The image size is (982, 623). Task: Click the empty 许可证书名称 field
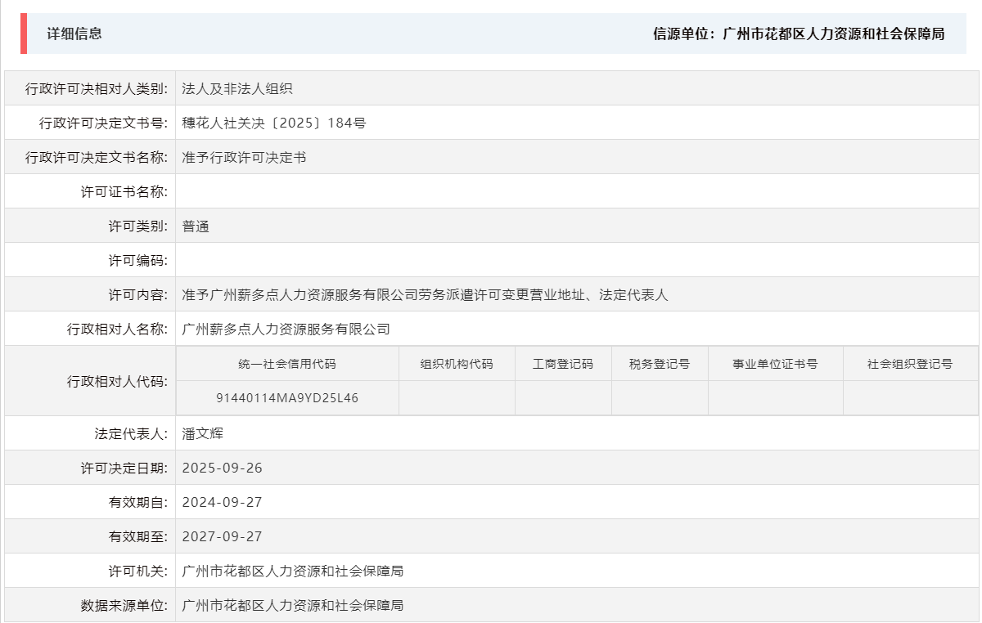[x=327, y=190]
